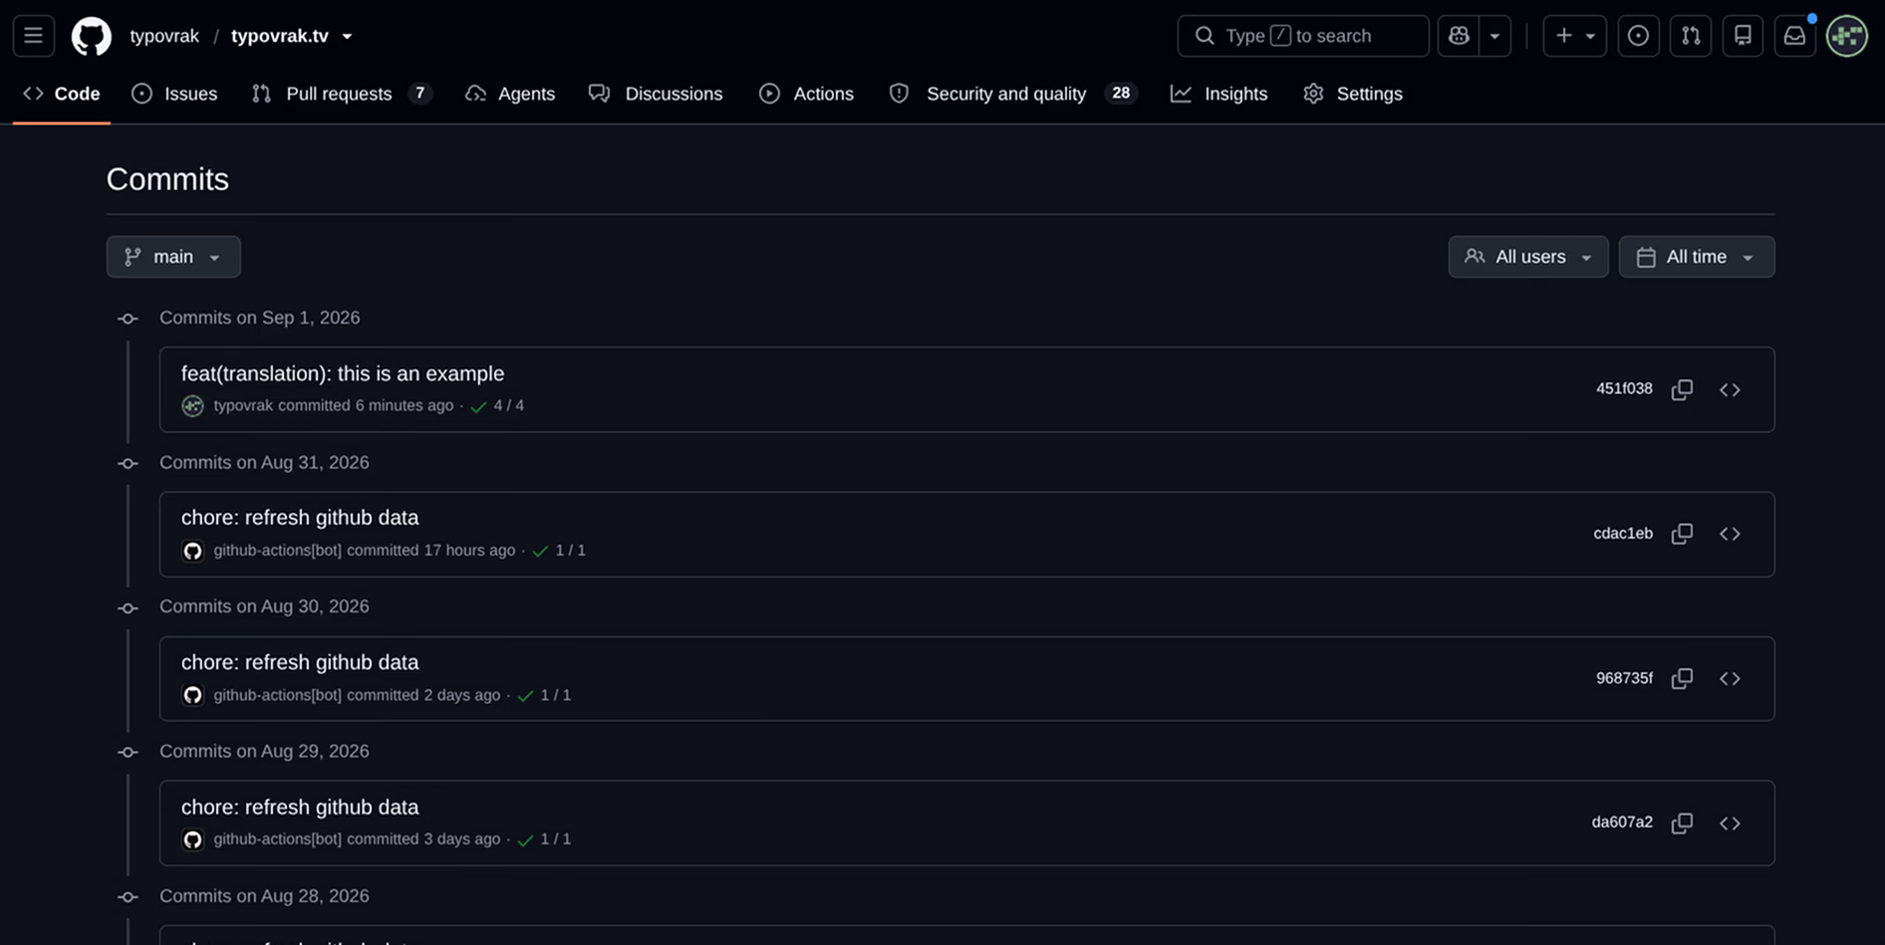Open commit hash 968735f
Screen dimensions: 1885x945
point(1624,678)
